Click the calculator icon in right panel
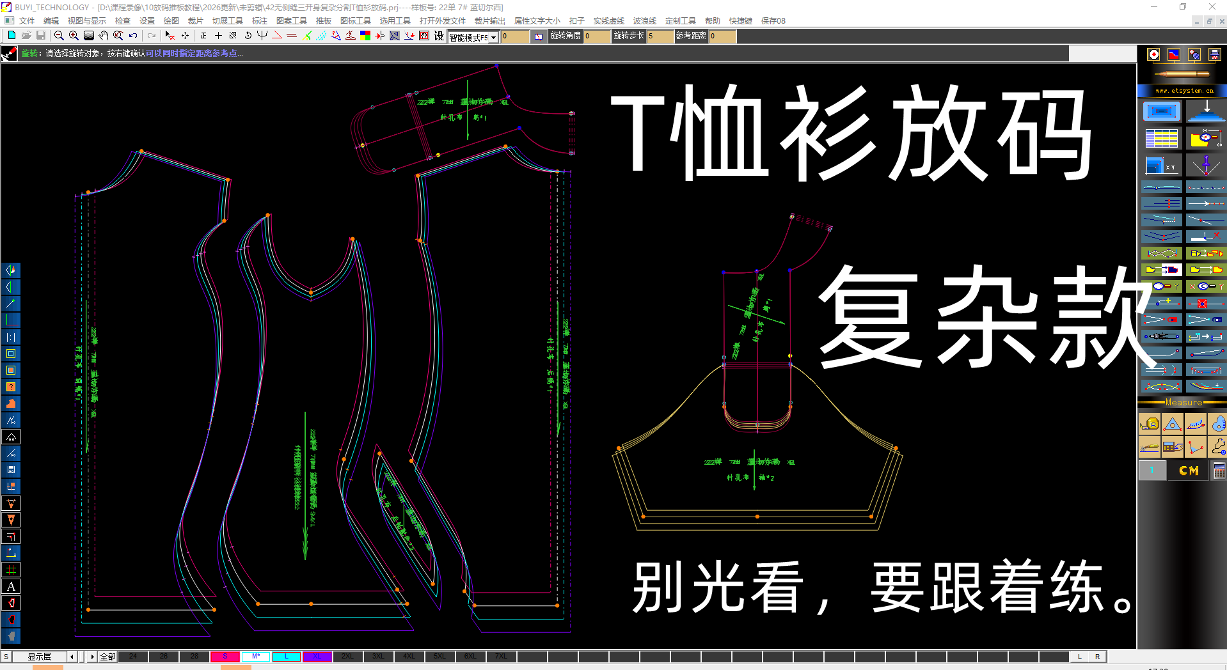Screen dimensions: 1227x670 tap(1219, 471)
